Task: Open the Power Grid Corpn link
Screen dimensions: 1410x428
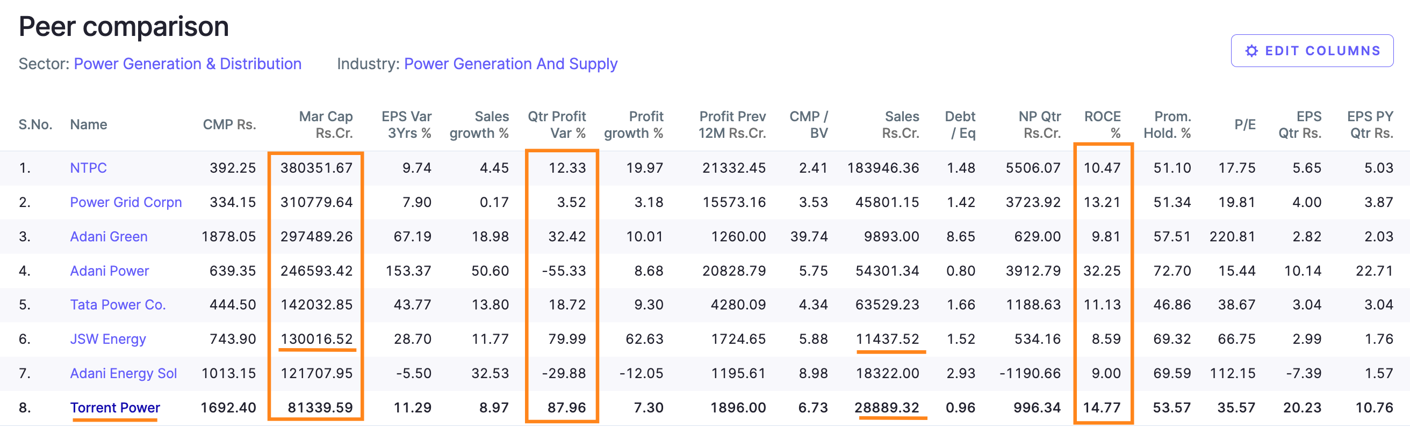Action: coord(126,202)
